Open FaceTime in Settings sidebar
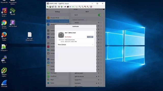This screenshot has height=91, width=163. pyautogui.click(x=58, y=76)
